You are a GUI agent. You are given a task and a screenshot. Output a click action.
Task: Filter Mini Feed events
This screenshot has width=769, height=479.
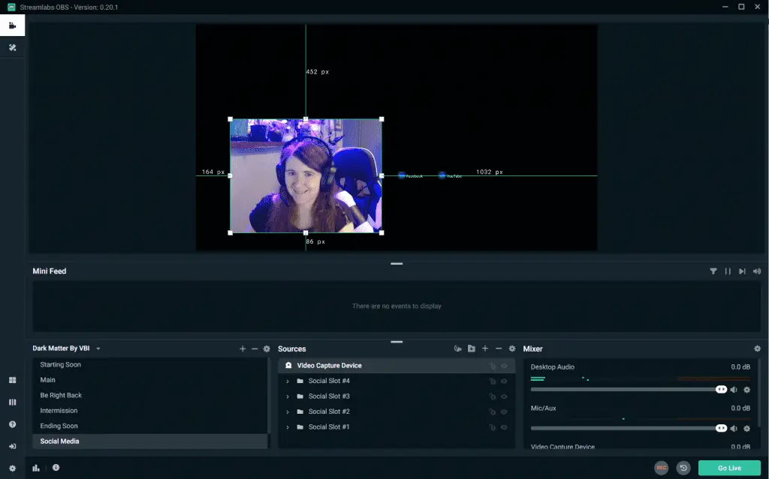(x=713, y=271)
